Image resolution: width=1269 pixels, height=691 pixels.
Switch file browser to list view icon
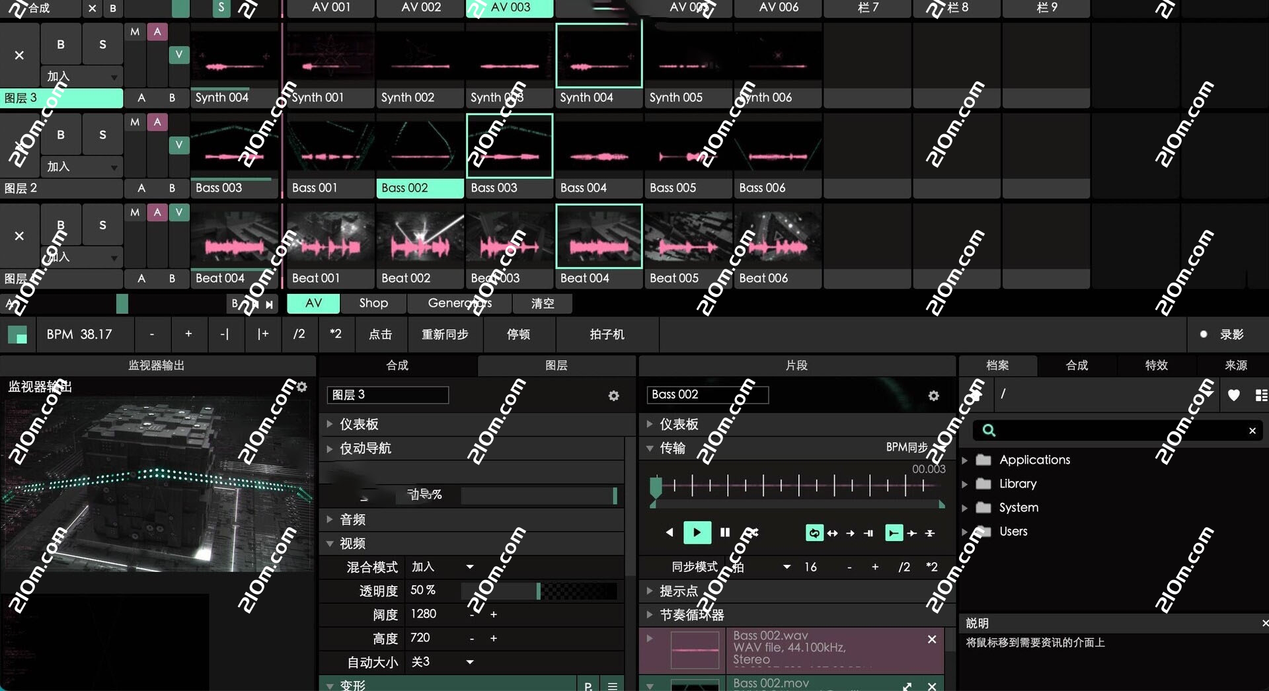tap(1261, 394)
